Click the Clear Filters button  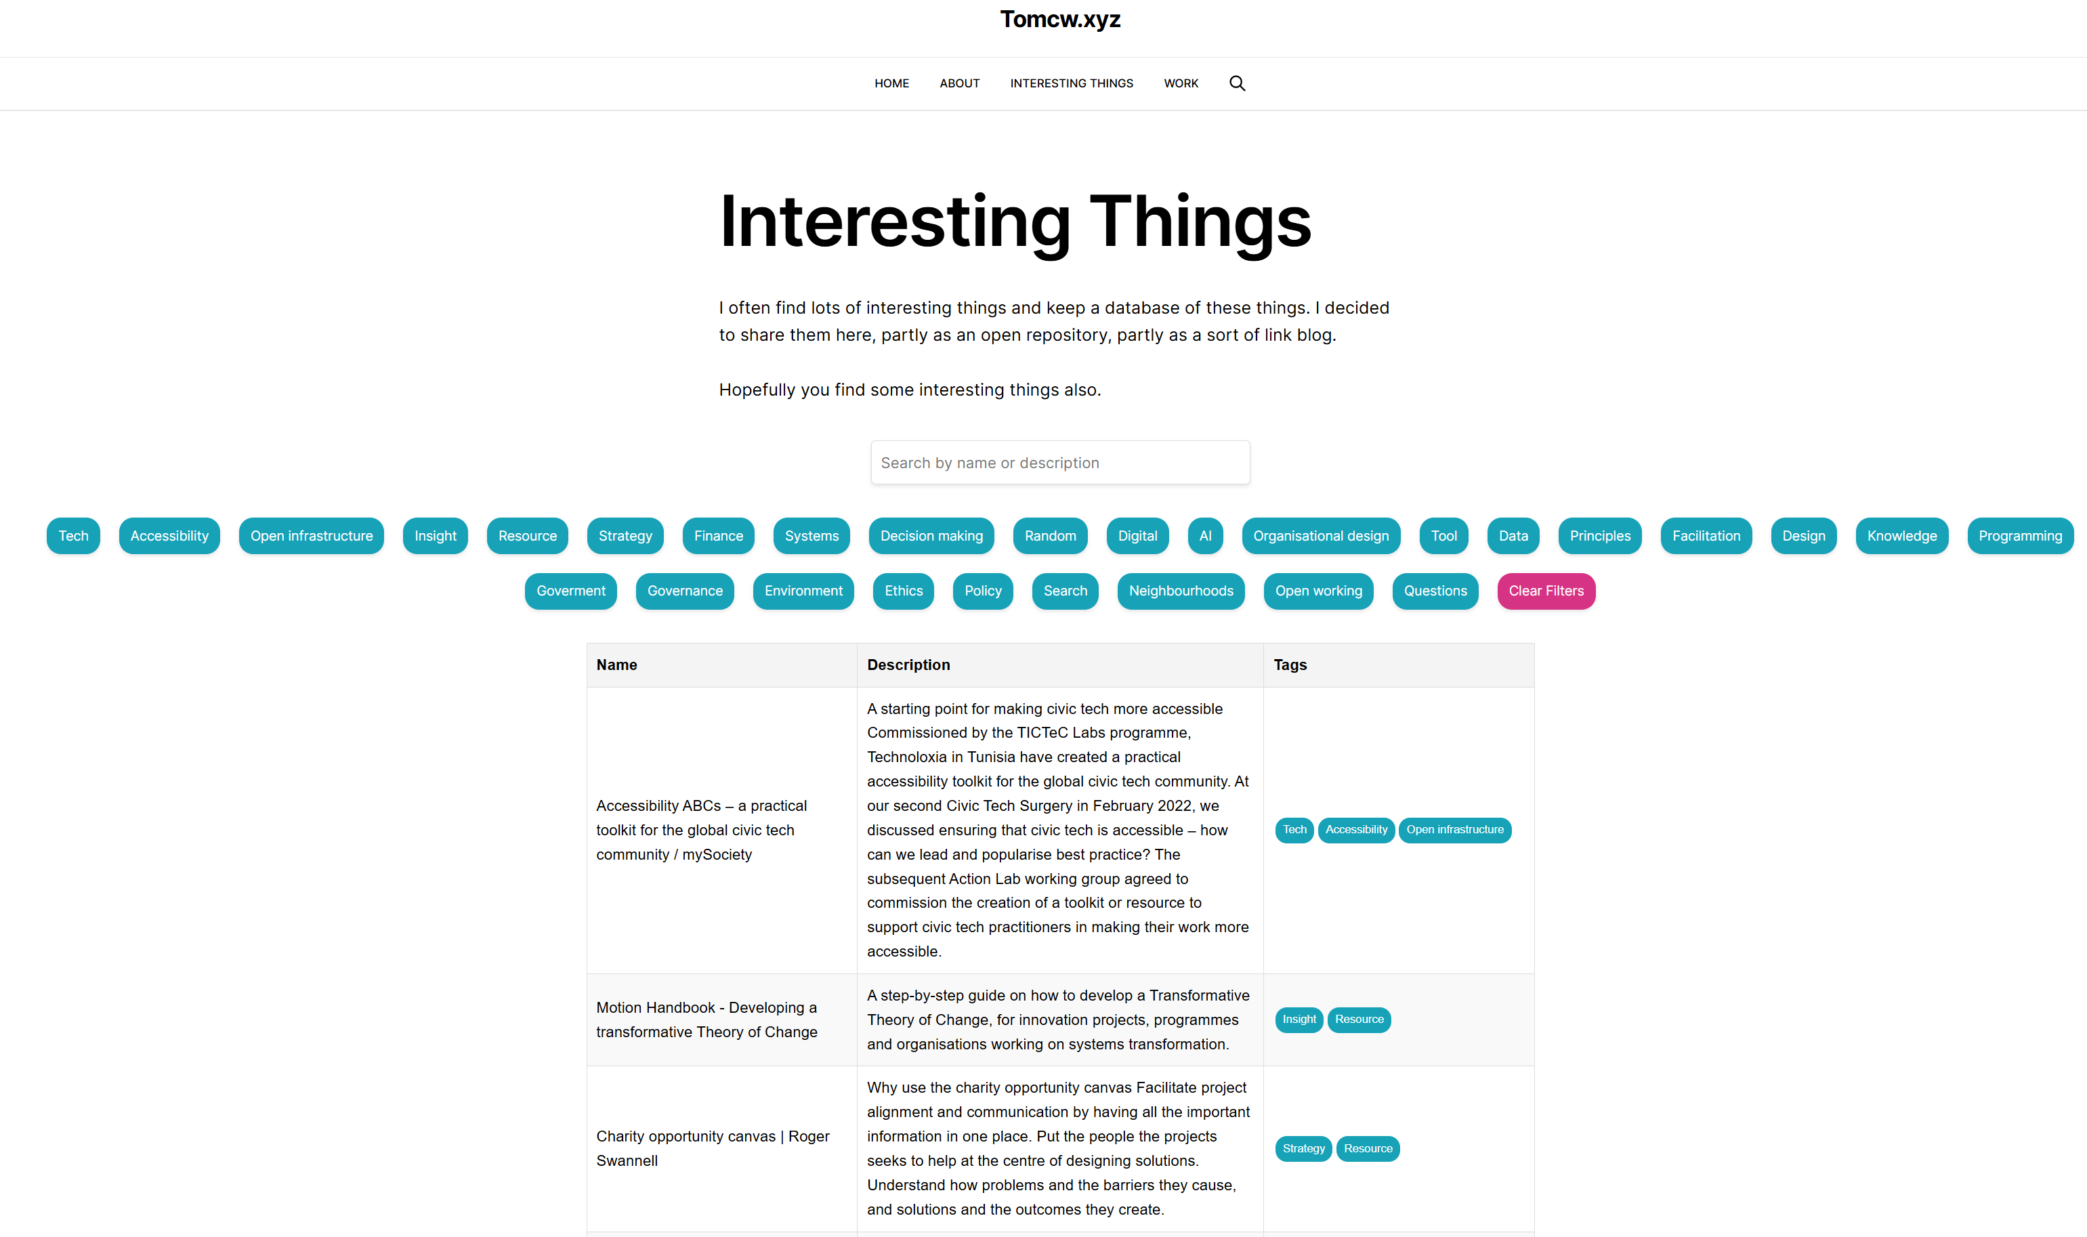[1545, 589]
